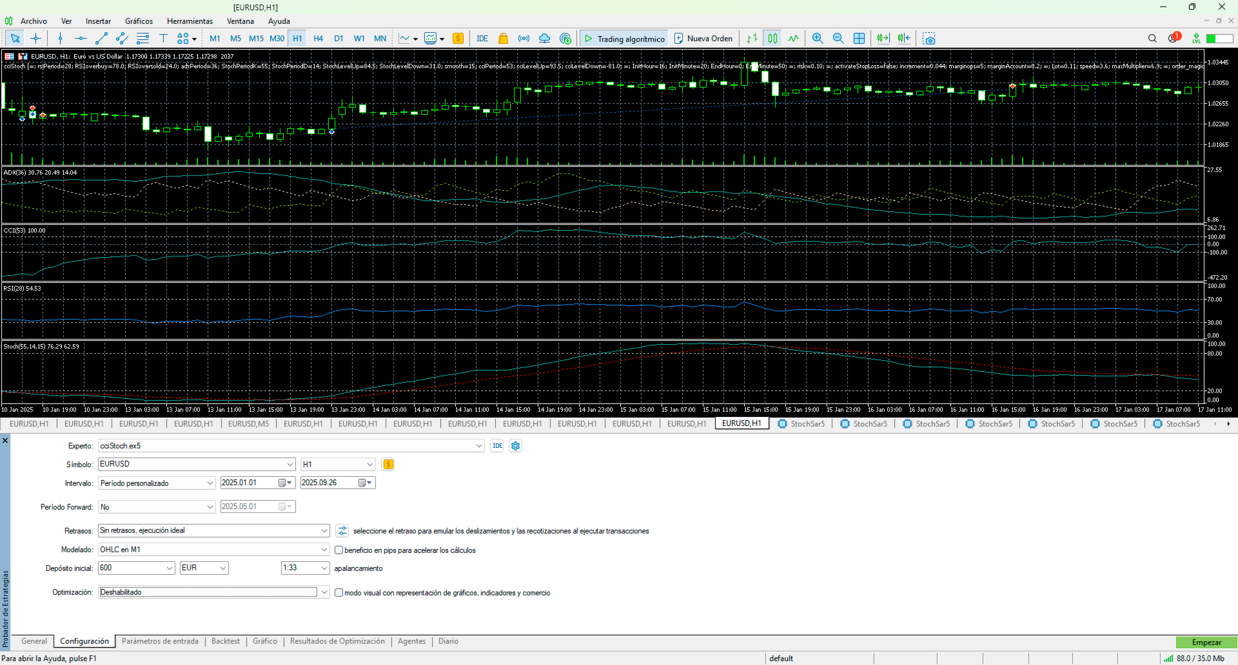Open the Optimización dropdown
The image size is (1238, 665).
click(x=324, y=592)
